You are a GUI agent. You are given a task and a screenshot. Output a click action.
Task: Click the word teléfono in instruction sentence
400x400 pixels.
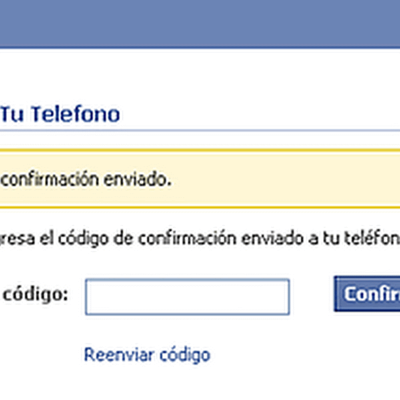[x=369, y=238]
